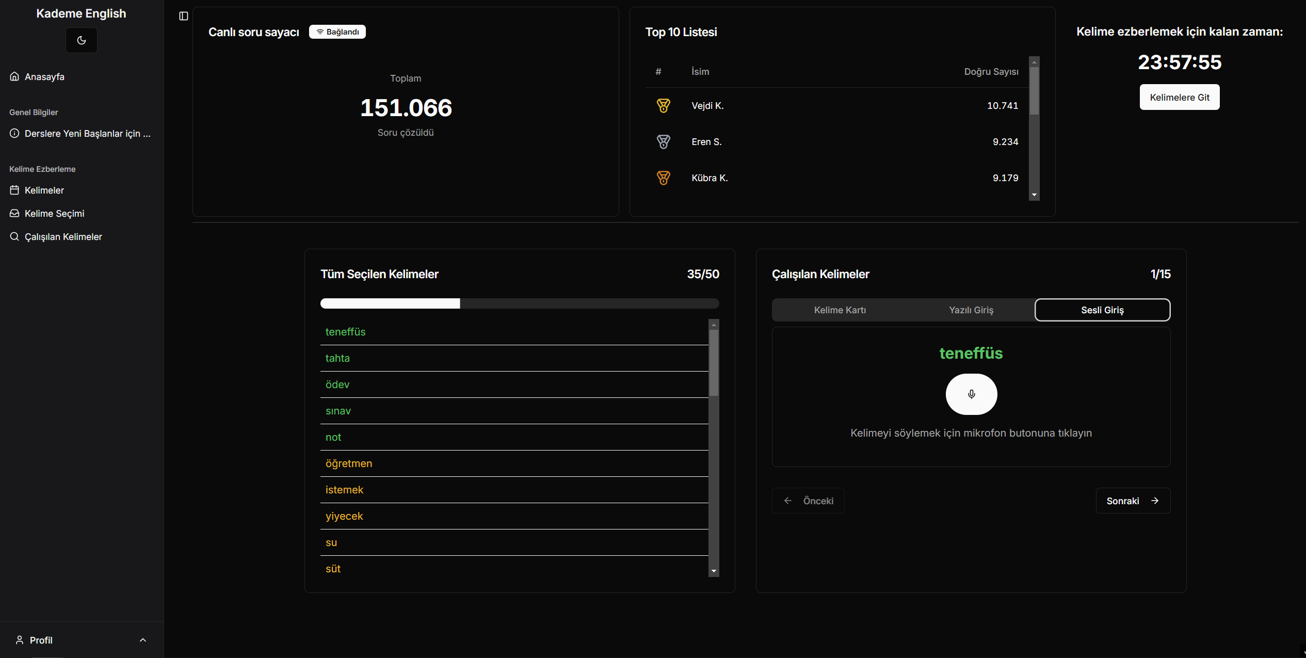Click the gold medal for Vejdi K.
This screenshot has width=1306, height=658.
point(663,106)
